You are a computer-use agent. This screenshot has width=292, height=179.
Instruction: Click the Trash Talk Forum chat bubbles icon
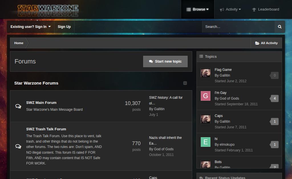(18, 146)
